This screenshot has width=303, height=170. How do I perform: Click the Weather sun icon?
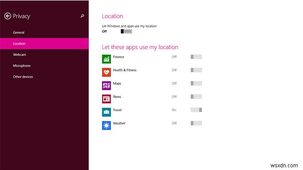(106, 125)
